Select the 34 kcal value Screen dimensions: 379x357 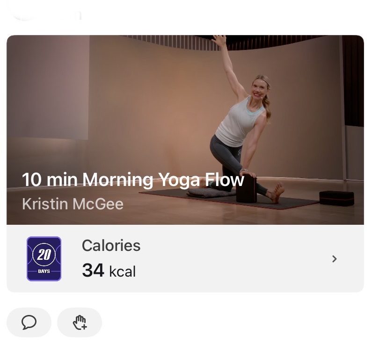(x=109, y=271)
